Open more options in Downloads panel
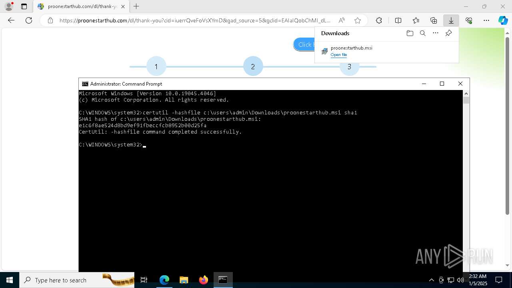 pyautogui.click(x=436, y=33)
